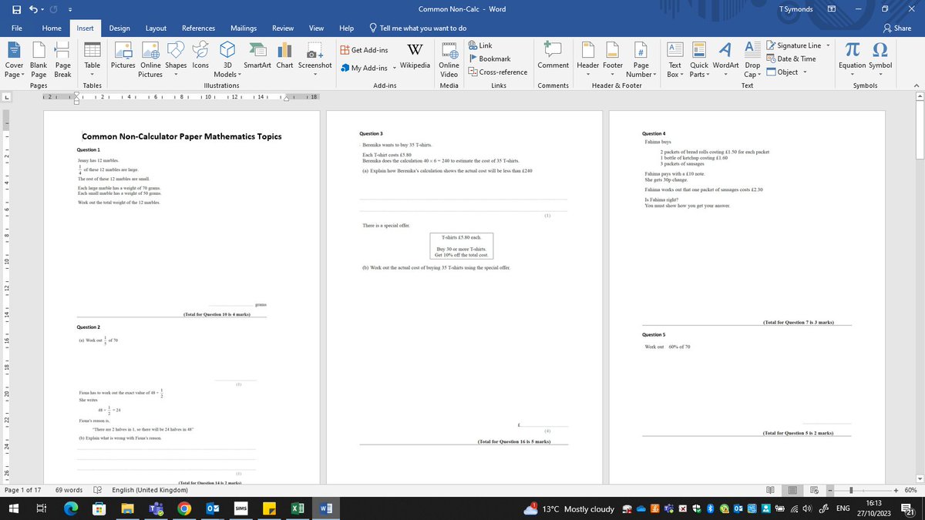Insert a Chart
Viewport: 925px width, 520px height.
pos(284,55)
